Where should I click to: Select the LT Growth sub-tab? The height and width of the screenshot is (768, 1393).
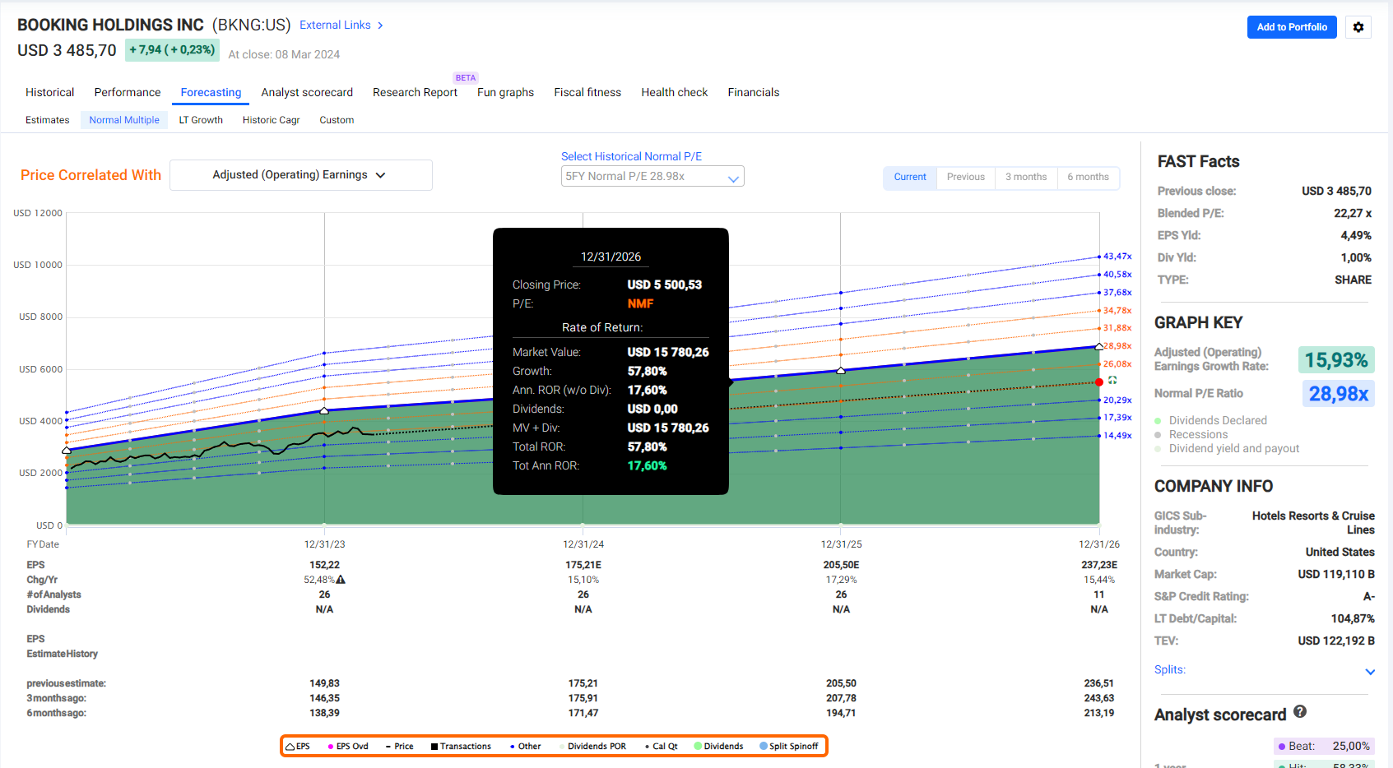click(201, 120)
